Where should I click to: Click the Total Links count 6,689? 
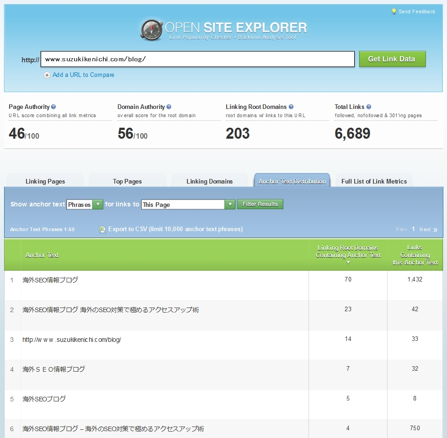pos(352,133)
